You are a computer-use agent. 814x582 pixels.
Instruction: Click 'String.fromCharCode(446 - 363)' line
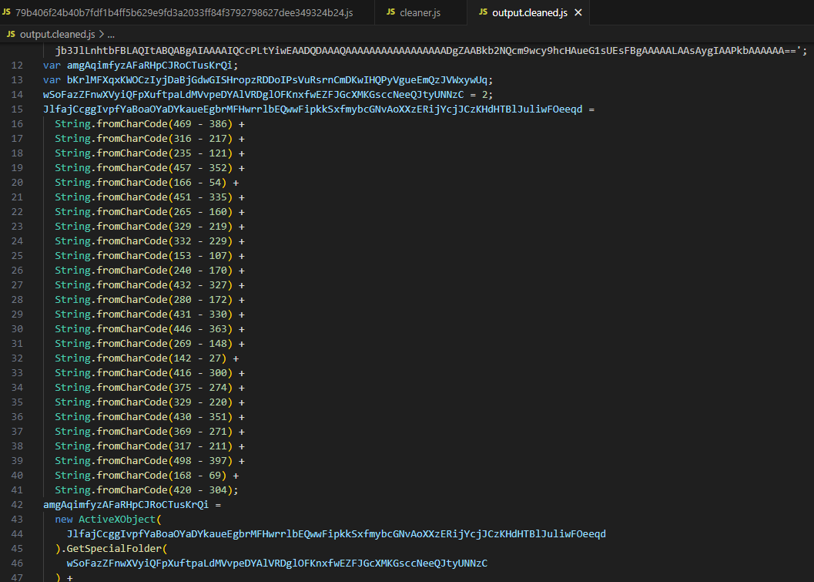click(149, 329)
